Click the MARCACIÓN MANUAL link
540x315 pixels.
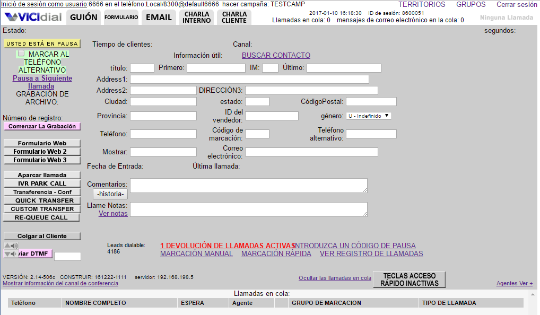click(x=196, y=253)
